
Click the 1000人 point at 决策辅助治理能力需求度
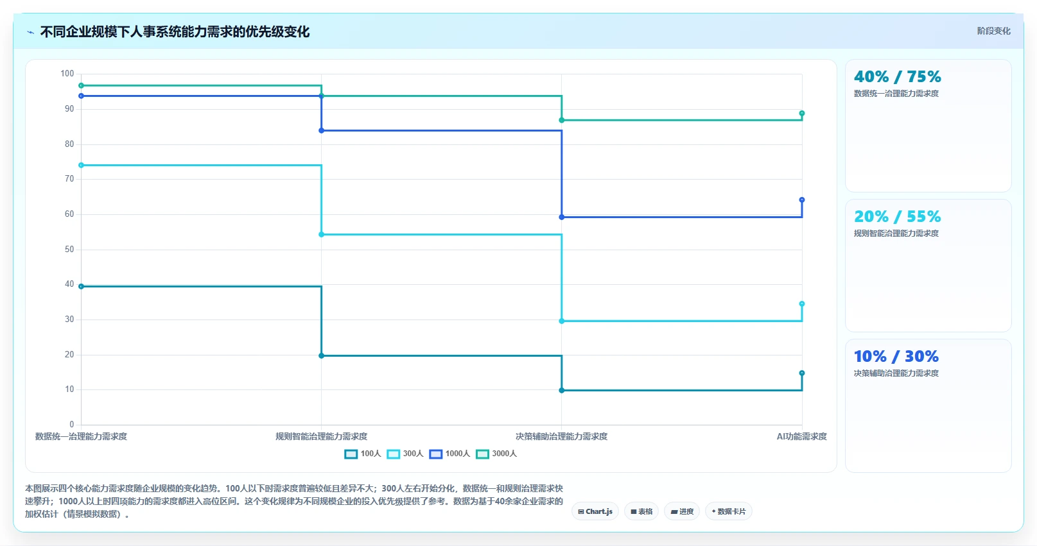point(562,218)
